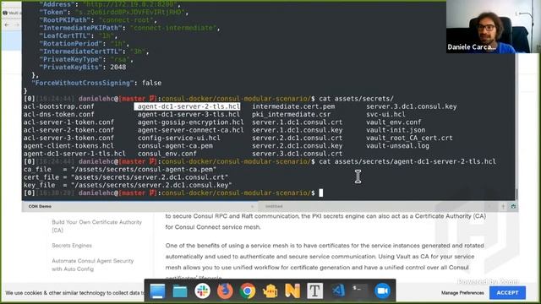Click consul-agent-ca.pem in the file listing
The width and height of the screenshot is (541, 304).
[175, 146]
